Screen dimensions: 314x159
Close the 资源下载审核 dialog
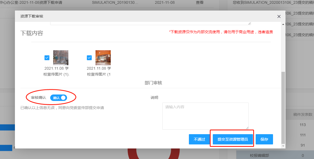tap(279, 16)
